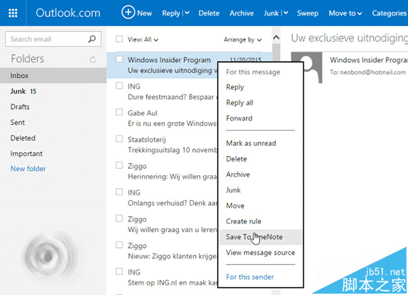Check the Windows Insider Program message checkbox
This screenshot has width=408, height=295.
(x=119, y=59)
